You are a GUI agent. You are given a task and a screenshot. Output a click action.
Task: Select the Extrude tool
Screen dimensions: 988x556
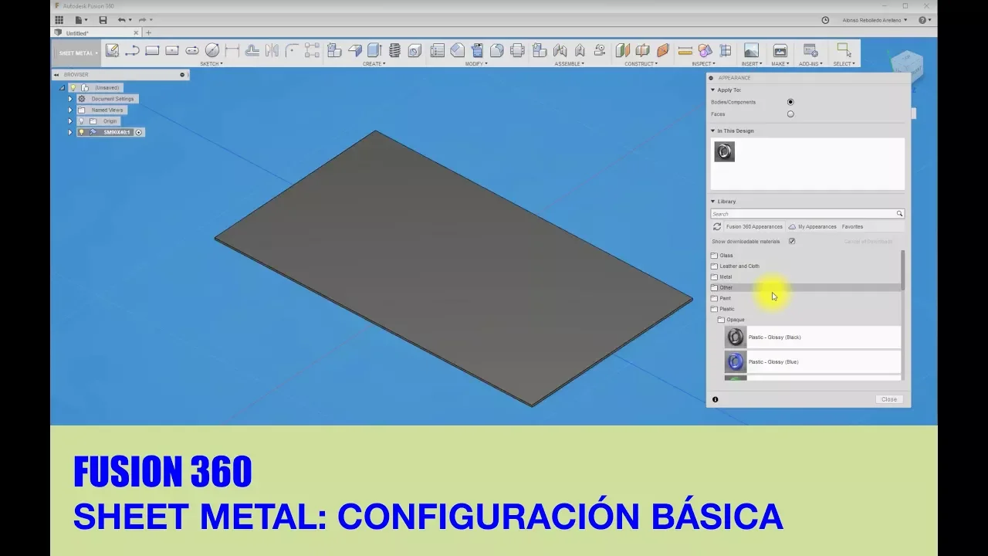pyautogui.click(x=374, y=50)
